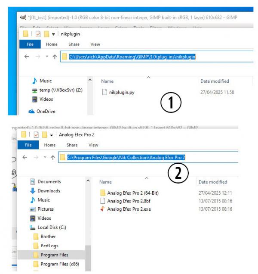
Task: Open Home tab in nikplugin Explorer window
Action: coord(52,44)
